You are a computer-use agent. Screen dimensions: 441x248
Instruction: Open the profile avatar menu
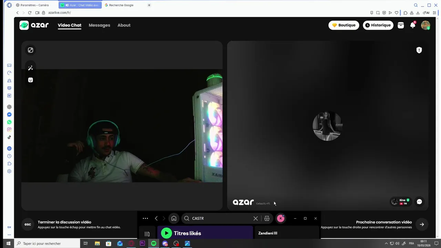tap(425, 25)
